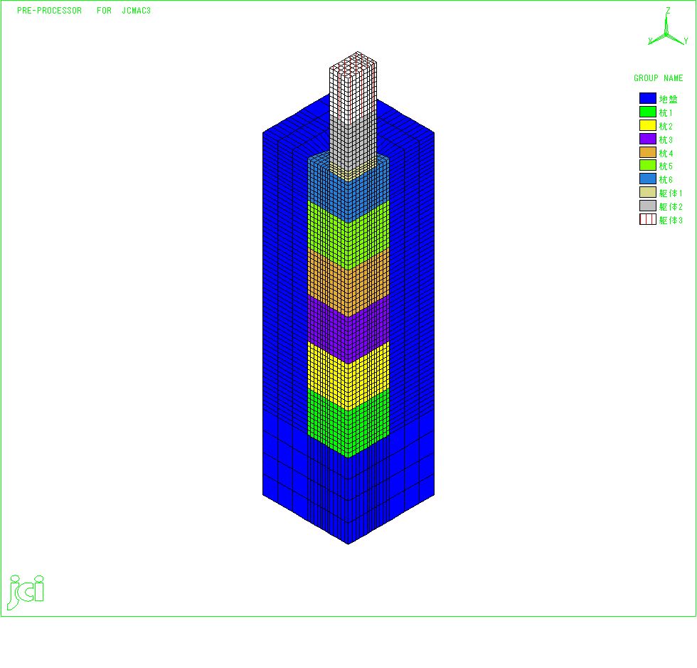This screenshot has width=697, height=668.
Task: Select the gray column body in the model
Action: click(353, 142)
